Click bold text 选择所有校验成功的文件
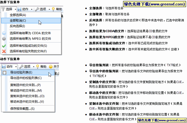Screen dimensions: 187x123 (107, 43)
